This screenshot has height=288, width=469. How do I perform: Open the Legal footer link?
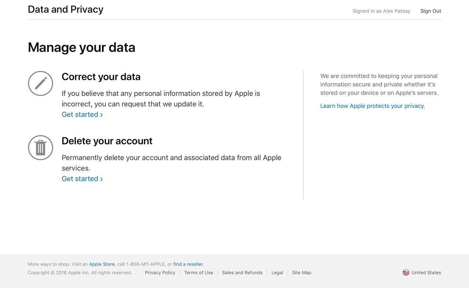pos(277,273)
